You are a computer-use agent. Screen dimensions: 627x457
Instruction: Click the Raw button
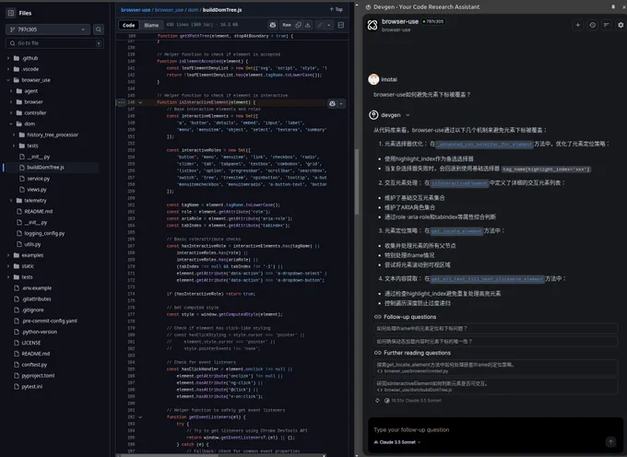click(287, 25)
